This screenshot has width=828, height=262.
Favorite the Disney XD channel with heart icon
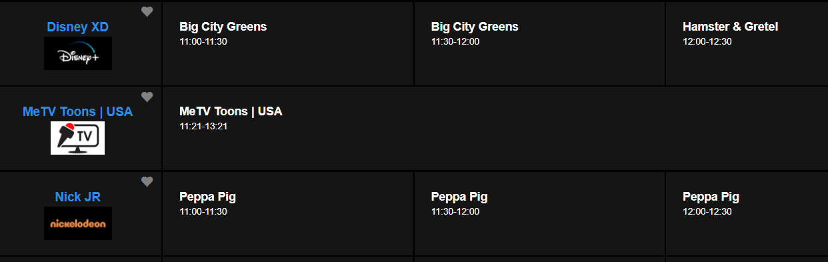coord(147,11)
